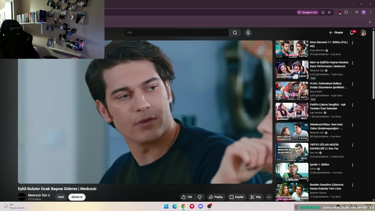This screenshot has width=375, height=211.
Task: Click the YouTube search magnifier button
Action: pyautogui.click(x=235, y=33)
